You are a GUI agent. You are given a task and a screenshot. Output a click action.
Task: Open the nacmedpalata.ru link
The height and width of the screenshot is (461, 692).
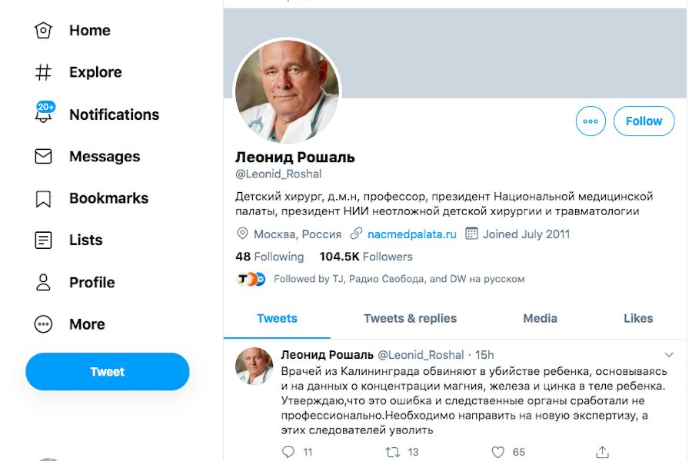point(411,234)
